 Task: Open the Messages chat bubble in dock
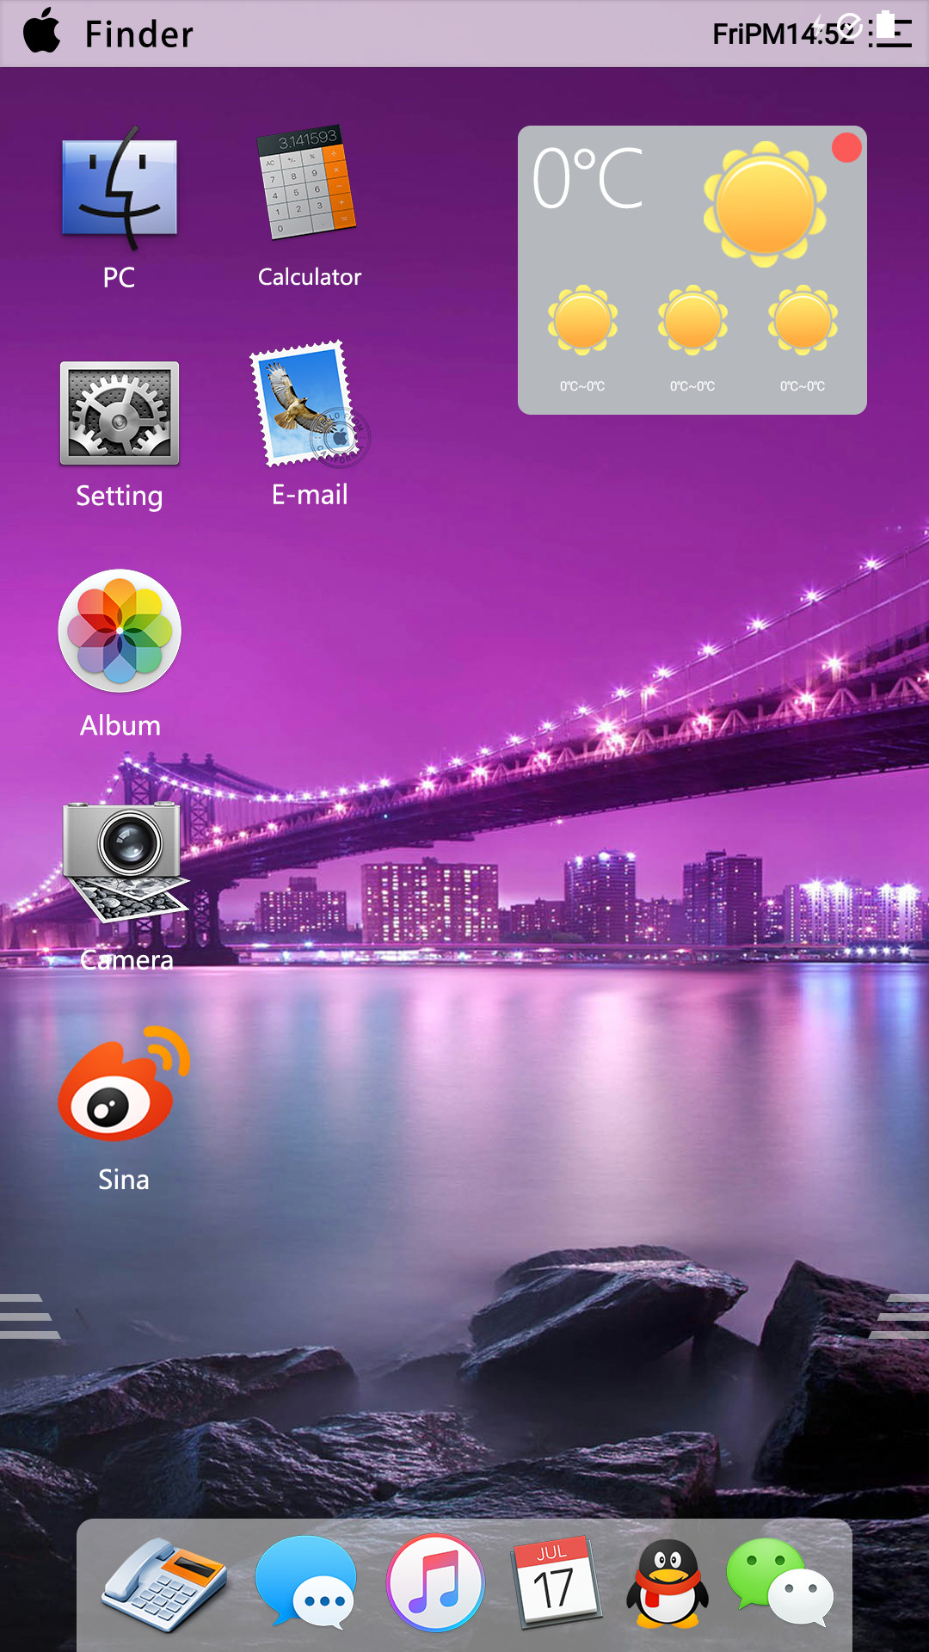coord(305,1582)
